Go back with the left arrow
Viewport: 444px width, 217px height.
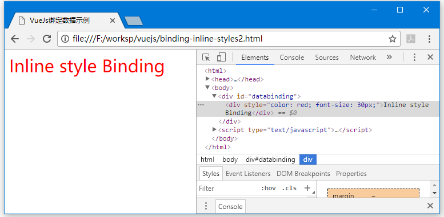point(15,39)
